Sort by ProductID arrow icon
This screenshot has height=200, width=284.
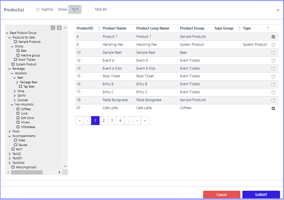(99, 28)
